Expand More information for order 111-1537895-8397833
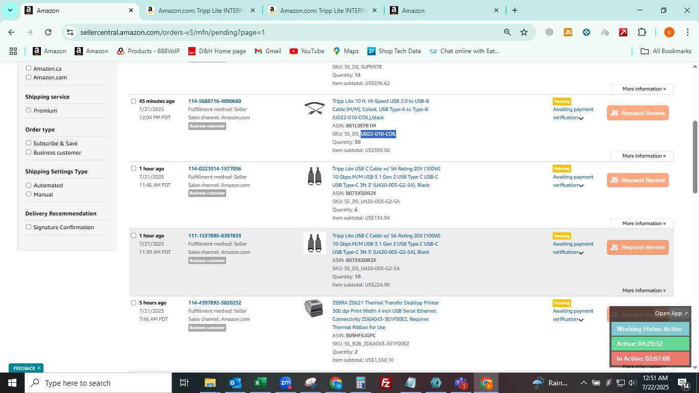 642,291
